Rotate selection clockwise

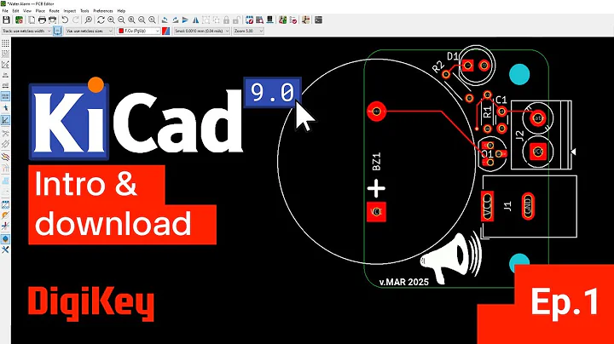(x=175, y=20)
